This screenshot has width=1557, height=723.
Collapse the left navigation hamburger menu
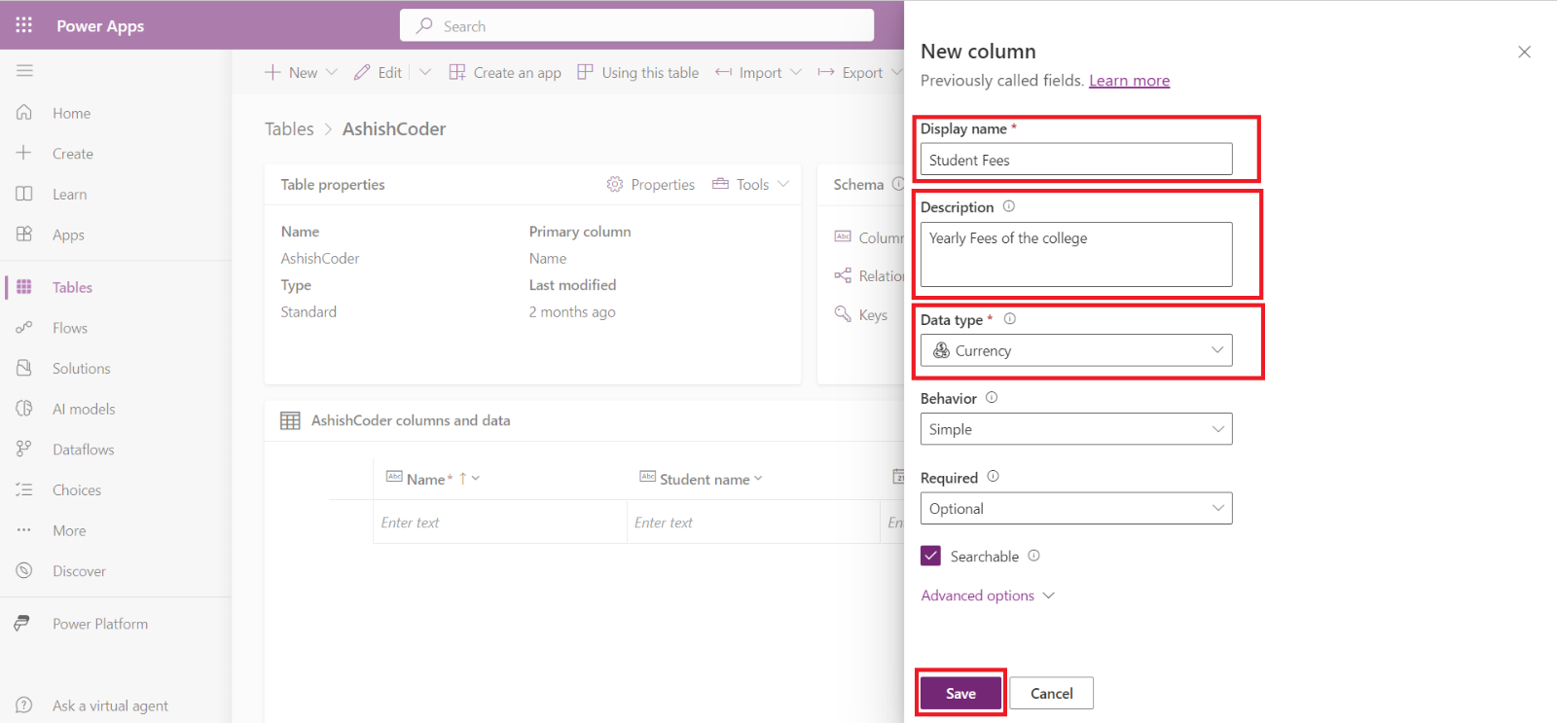(24, 70)
